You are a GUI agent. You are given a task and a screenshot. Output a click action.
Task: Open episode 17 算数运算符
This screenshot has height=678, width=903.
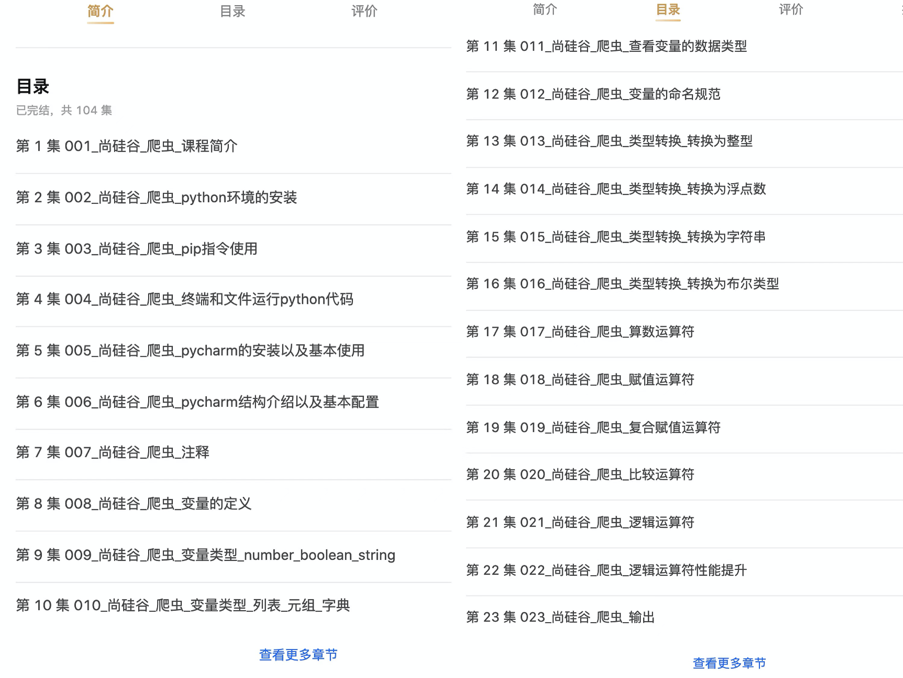(x=580, y=332)
